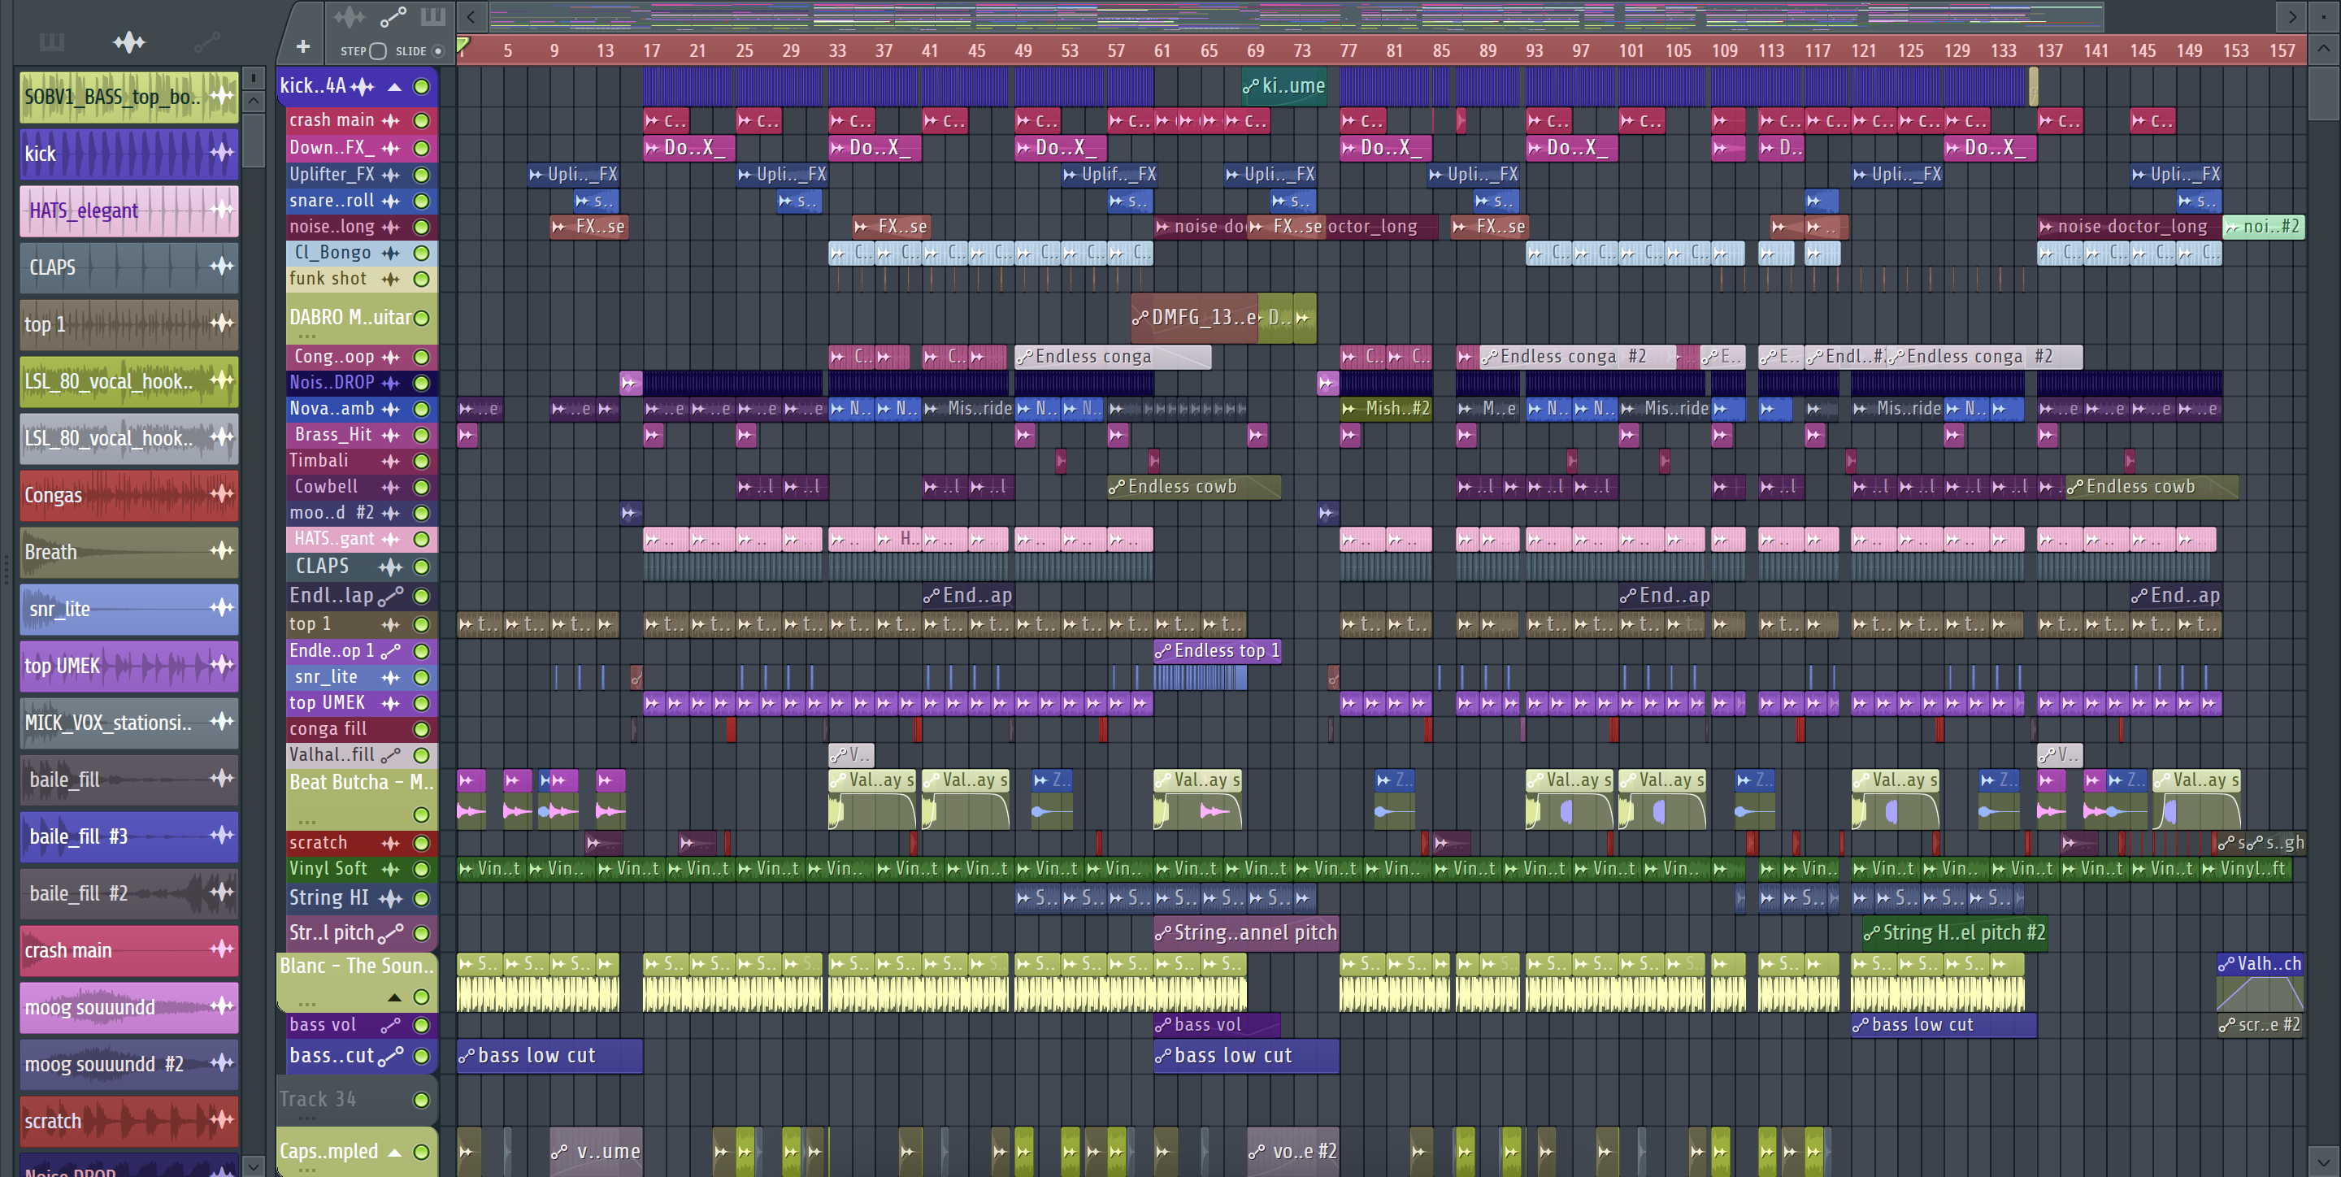The width and height of the screenshot is (2341, 1177).
Task: Click bar 121 on the timeline ruler
Action: (1863, 51)
